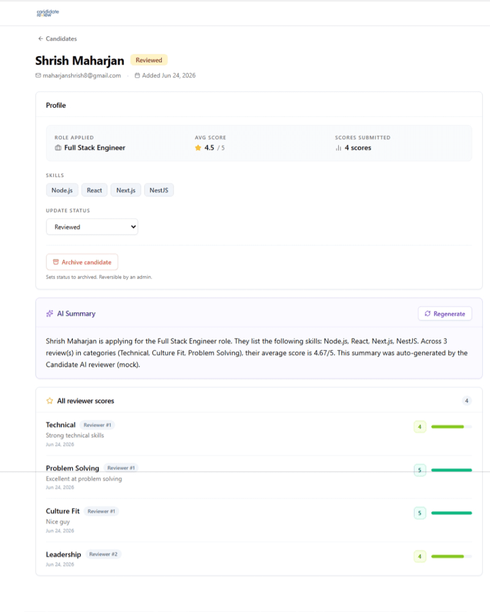Click the reviewer scores count badge
The image size is (490, 612).
467,401
